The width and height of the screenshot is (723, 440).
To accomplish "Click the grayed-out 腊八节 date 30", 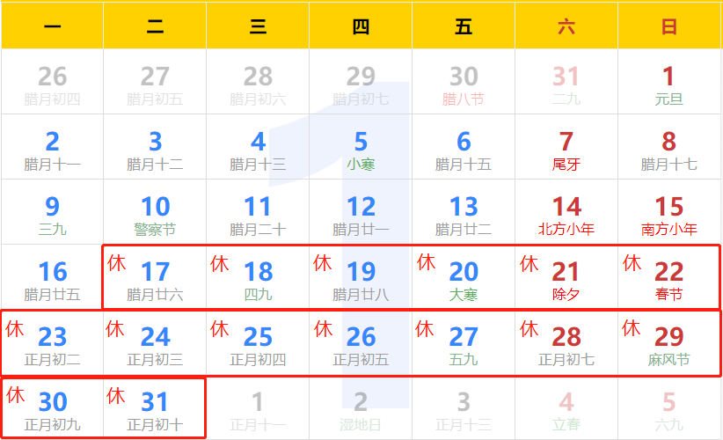I will [464, 84].
